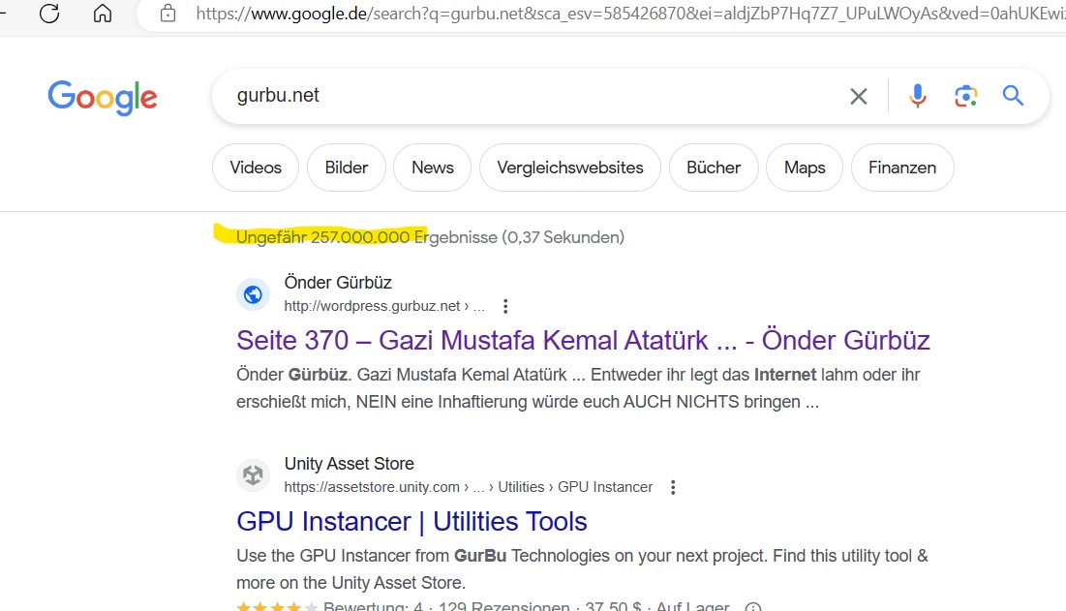Go to the browser home page icon
1066x611 pixels.
pos(103,13)
